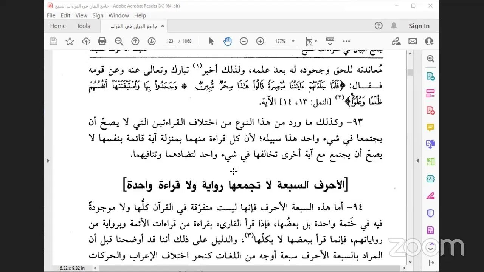Show more tools ellipsis menu

tap(346, 41)
